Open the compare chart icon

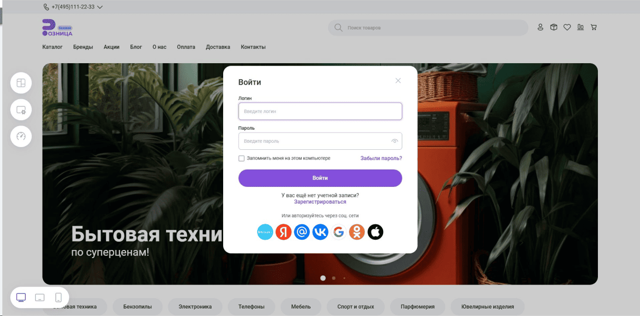pos(581,27)
